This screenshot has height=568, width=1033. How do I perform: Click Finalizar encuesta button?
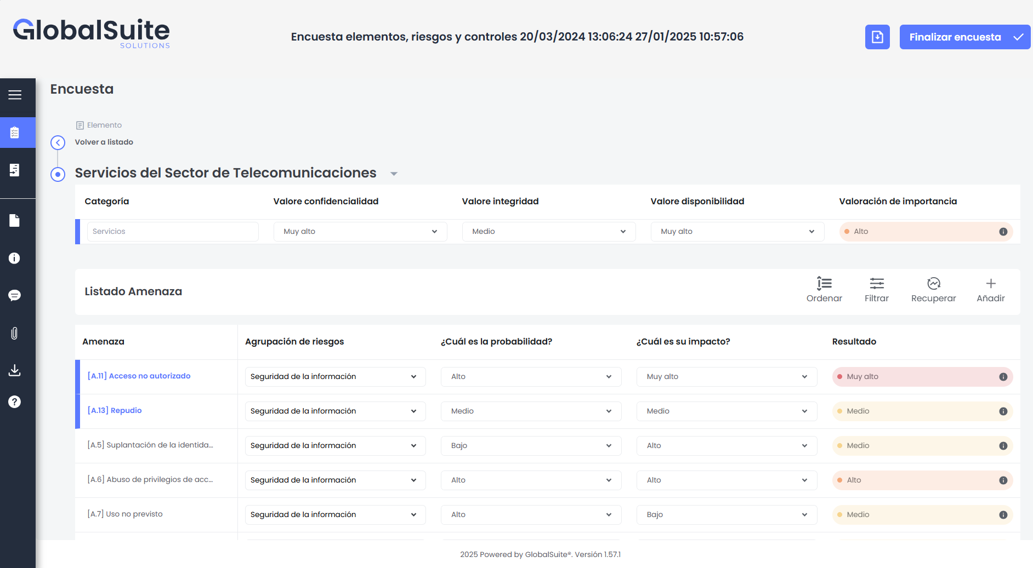click(965, 37)
